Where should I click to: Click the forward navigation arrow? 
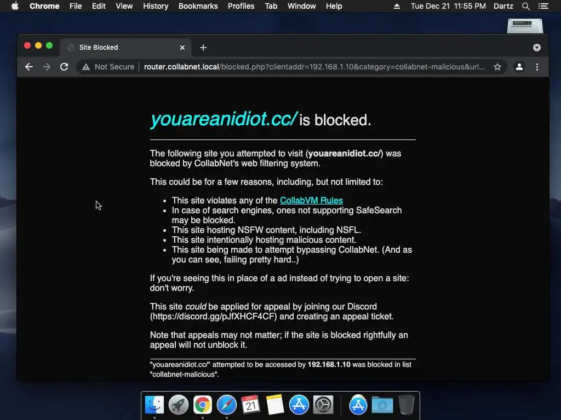pos(47,67)
